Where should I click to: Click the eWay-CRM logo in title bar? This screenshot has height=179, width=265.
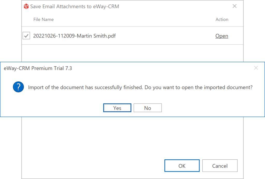click(26, 6)
